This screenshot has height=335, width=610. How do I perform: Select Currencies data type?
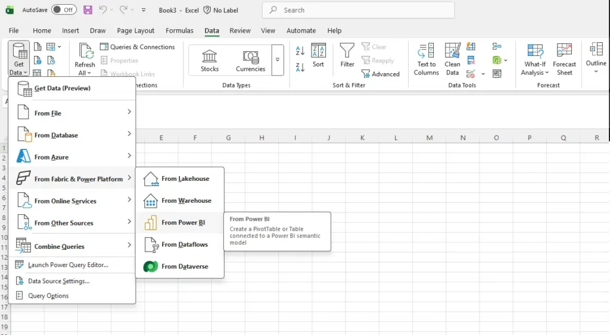251,60
